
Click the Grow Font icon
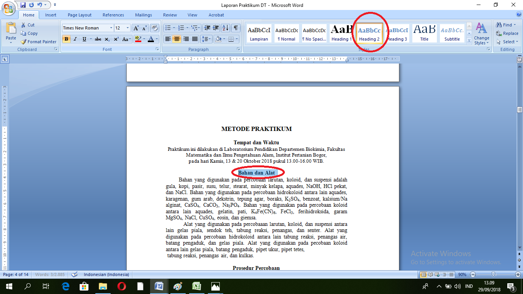(136, 28)
